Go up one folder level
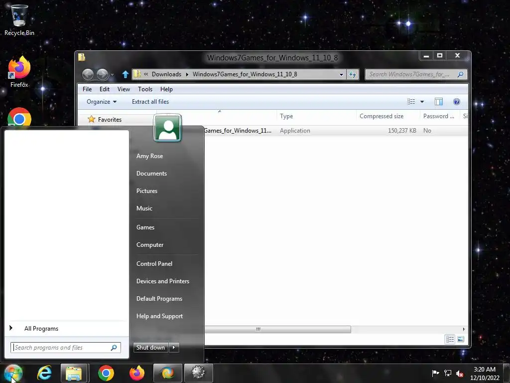 click(125, 75)
